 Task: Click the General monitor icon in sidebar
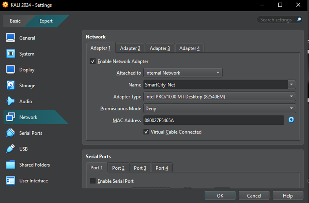pyautogui.click(x=10, y=38)
